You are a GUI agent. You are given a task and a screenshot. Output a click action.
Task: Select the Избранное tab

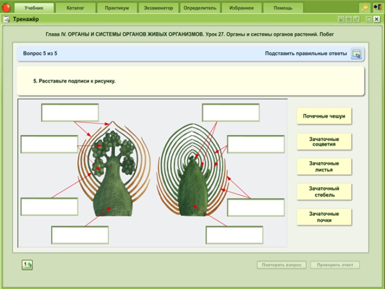coord(241,8)
